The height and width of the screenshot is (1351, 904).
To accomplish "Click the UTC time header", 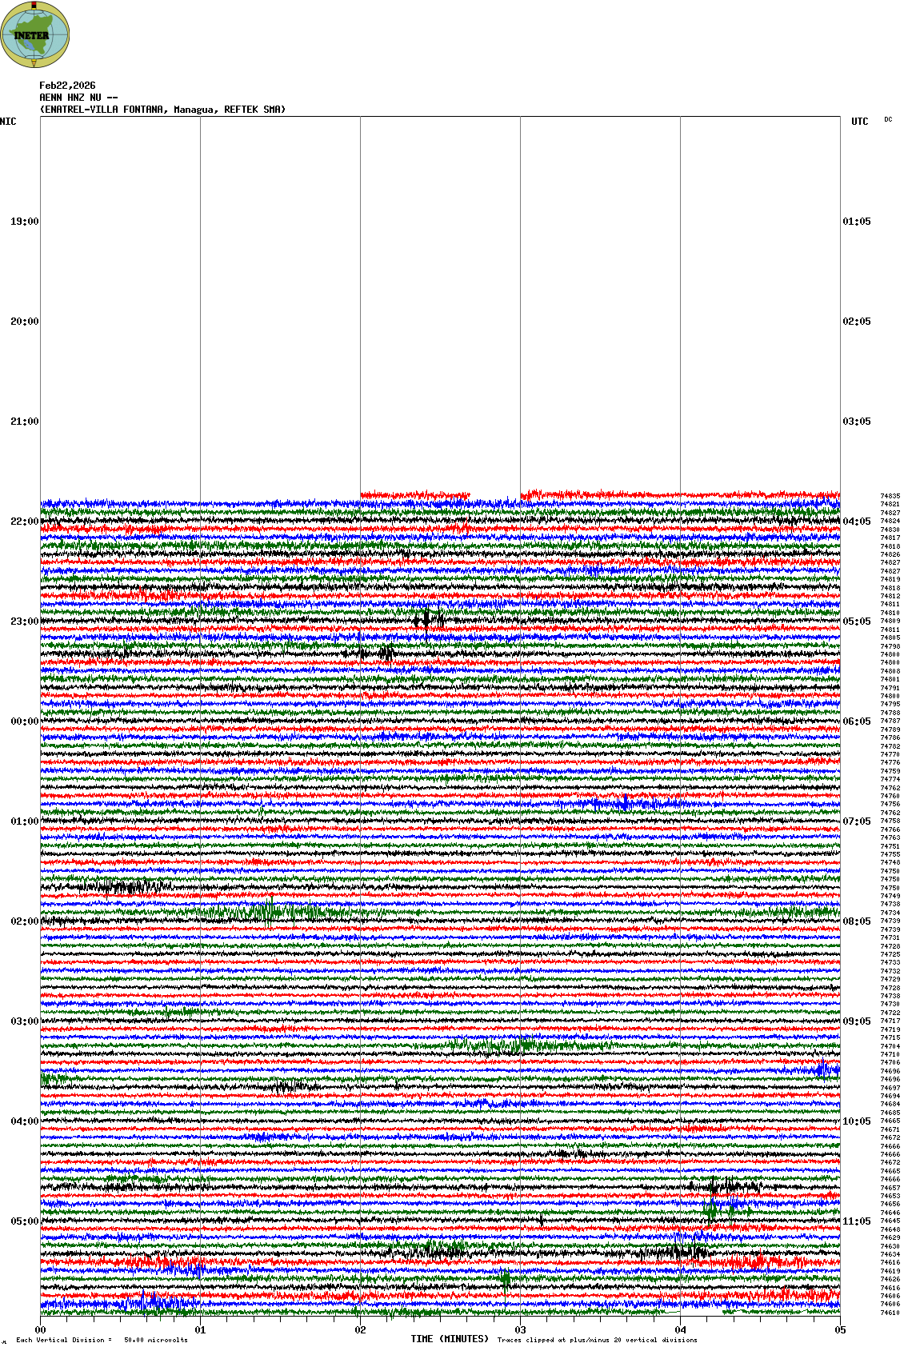I will [859, 122].
